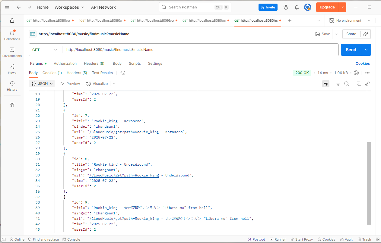
Task: Click the filter response icon
Action: 338,84
